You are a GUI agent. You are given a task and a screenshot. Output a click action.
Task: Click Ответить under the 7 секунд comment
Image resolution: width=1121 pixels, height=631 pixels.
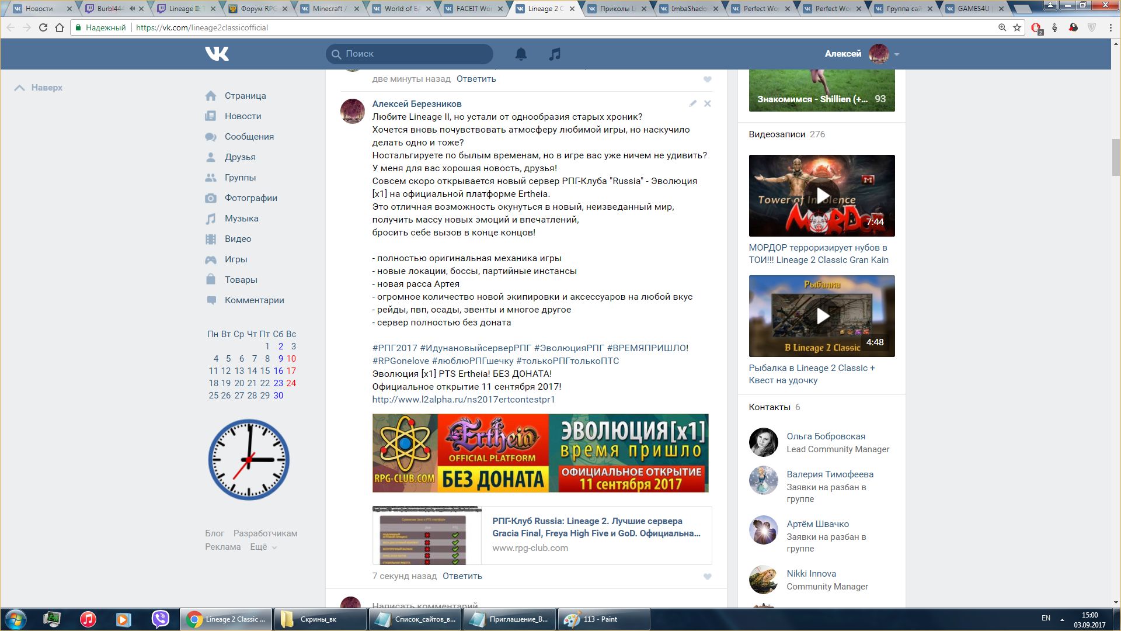click(462, 576)
